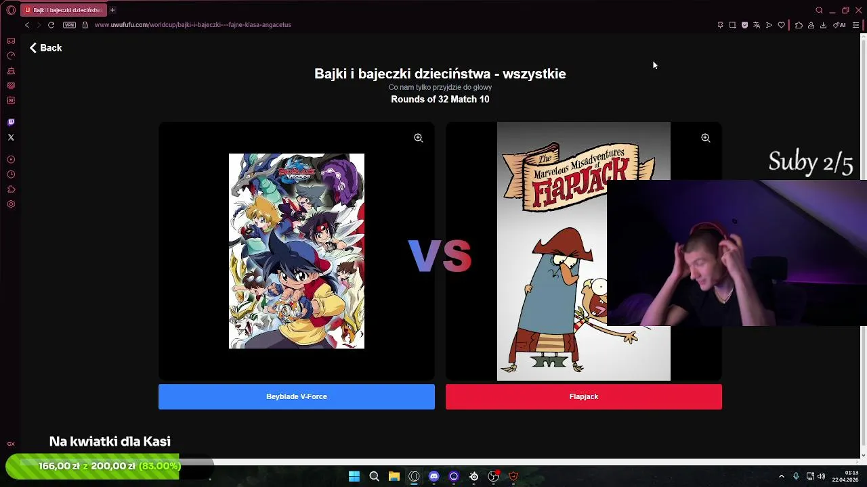Click the page vertical scrollbar down arrow
This screenshot has width=867, height=487.
[x=863, y=455]
